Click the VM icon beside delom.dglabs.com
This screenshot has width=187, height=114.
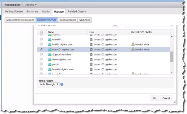pos(50,59)
